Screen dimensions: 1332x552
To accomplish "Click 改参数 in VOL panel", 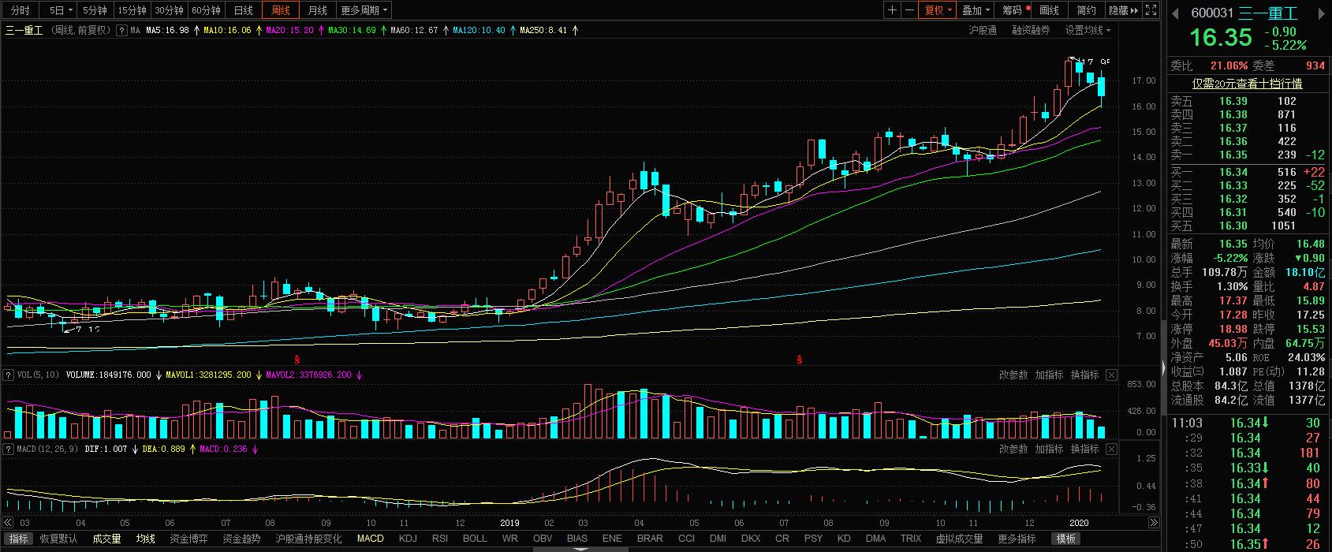I will click(x=1013, y=375).
